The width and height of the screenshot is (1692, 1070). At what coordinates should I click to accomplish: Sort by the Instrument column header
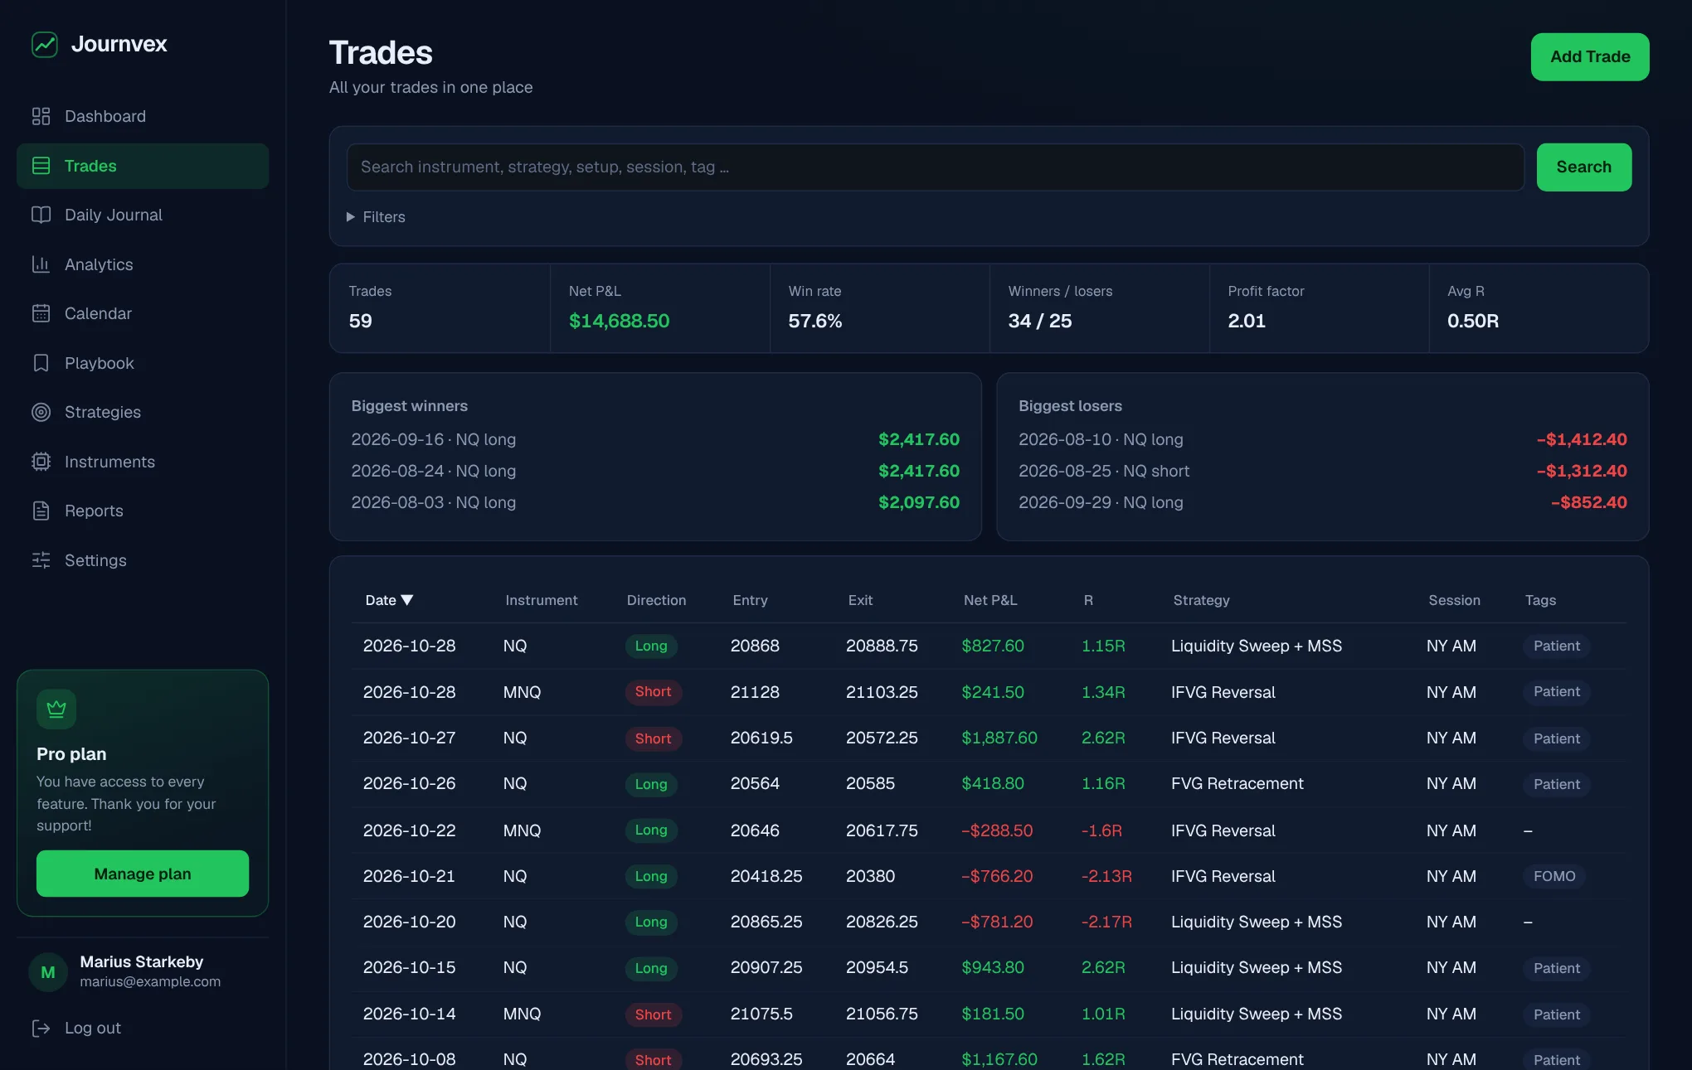[x=541, y=600]
